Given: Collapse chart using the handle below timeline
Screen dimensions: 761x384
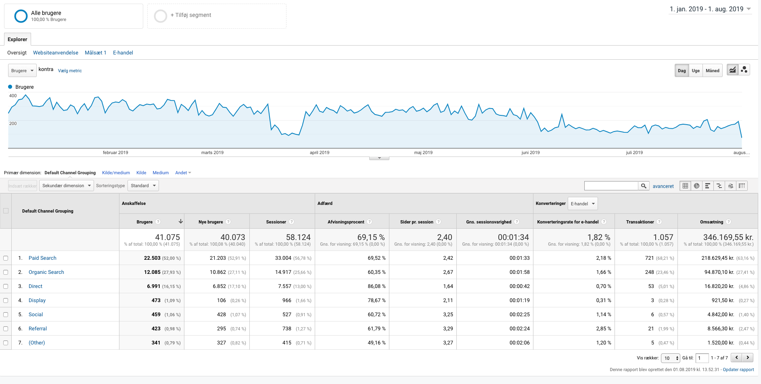Looking at the screenshot, I should (x=379, y=158).
